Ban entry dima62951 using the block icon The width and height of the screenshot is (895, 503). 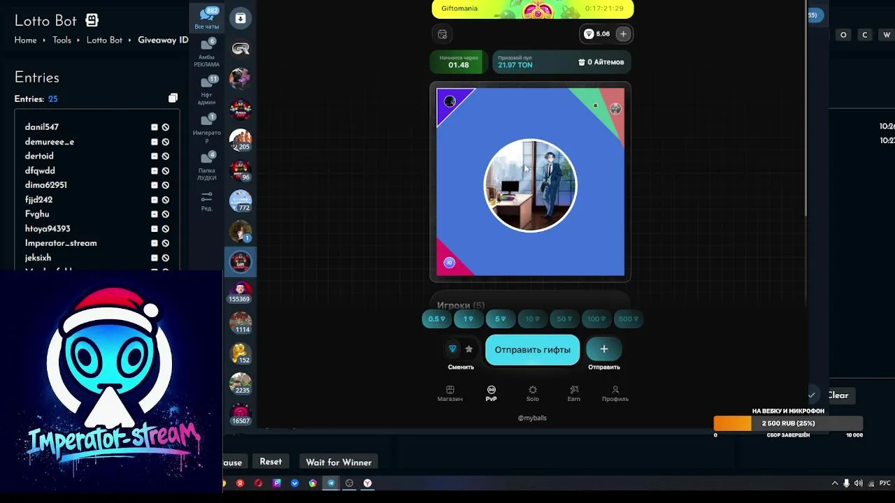(x=166, y=185)
